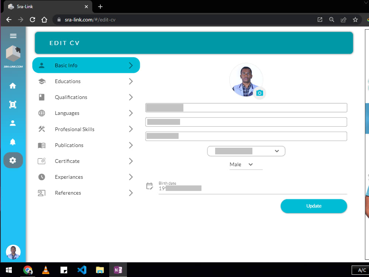The image size is (369, 277).
Task: Click the share icon in address bar
Action: [344, 20]
